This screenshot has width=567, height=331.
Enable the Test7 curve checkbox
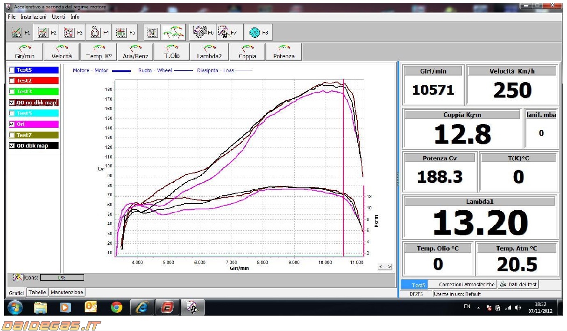12,135
